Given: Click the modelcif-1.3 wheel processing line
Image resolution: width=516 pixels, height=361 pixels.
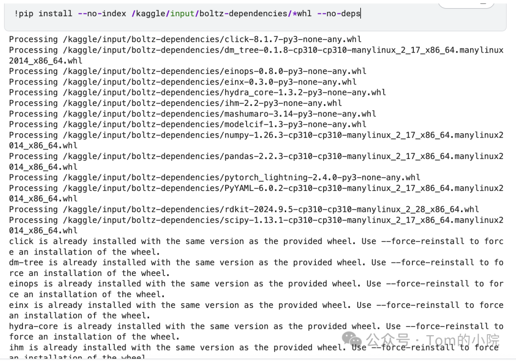Looking at the screenshot, I should tap(188, 124).
